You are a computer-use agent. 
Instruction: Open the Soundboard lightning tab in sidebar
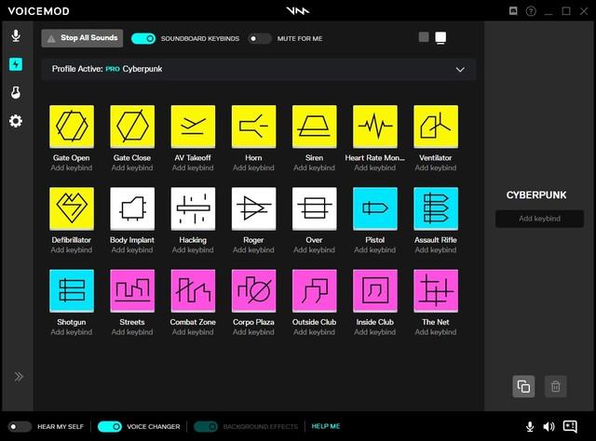tap(16, 64)
